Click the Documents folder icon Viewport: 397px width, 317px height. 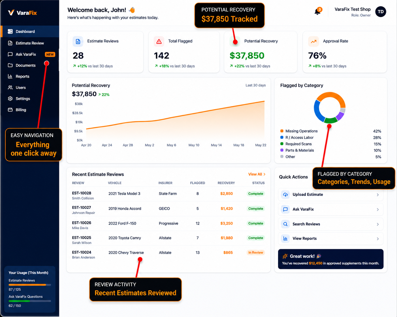(x=10, y=65)
